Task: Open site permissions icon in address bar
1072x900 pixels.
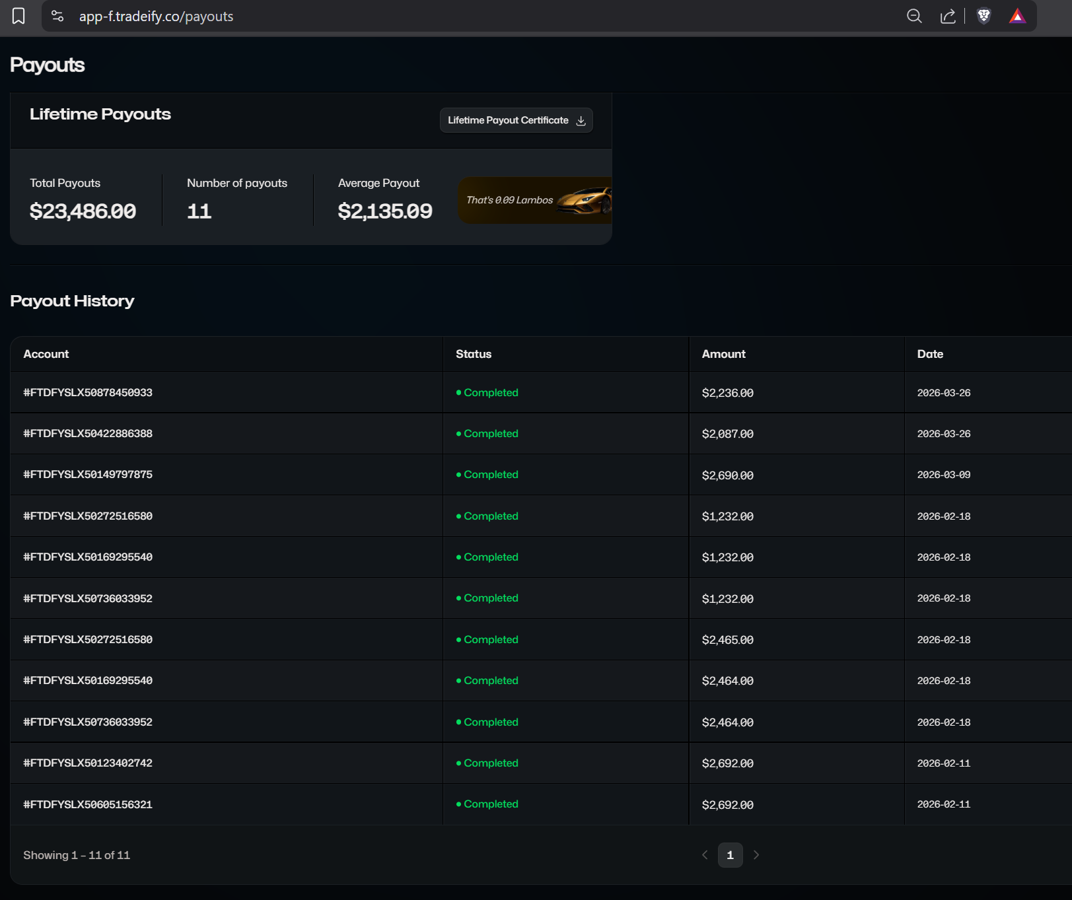Action: 57,17
